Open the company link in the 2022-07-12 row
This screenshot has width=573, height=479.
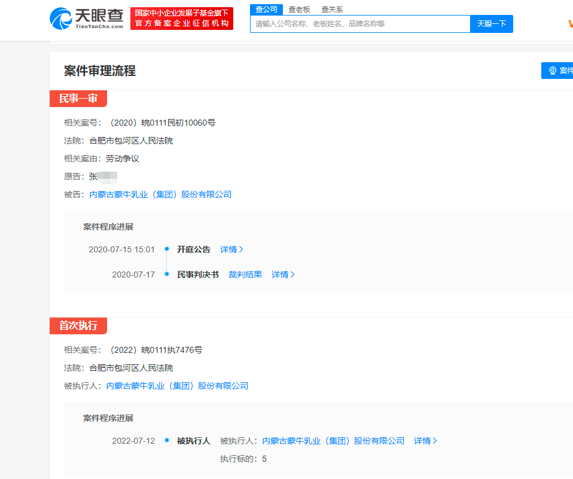(333, 441)
